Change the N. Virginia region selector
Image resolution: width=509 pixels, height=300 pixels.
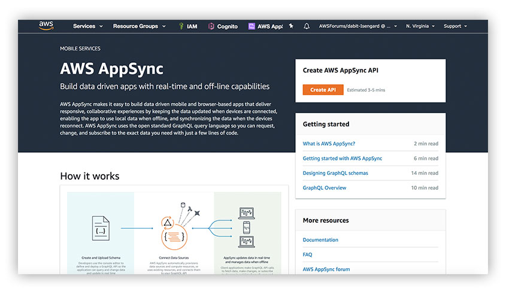tap(420, 26)
